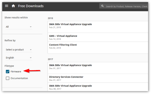Click the Free Downloads page title
Image resolution: width=151 pixels, height=94 pixels.
tap(31, 6)
